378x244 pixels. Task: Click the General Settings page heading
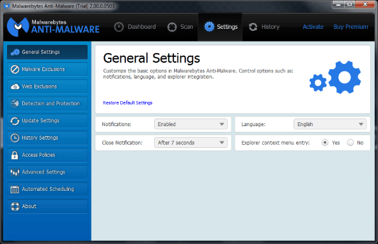tap(152, 58)
